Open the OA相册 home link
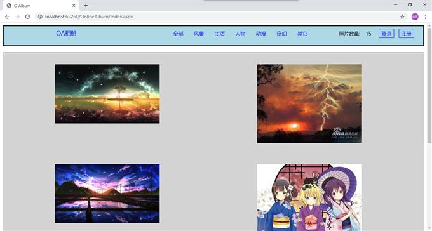Viewport: 432px width, 231px height. (x=66, y=33)
